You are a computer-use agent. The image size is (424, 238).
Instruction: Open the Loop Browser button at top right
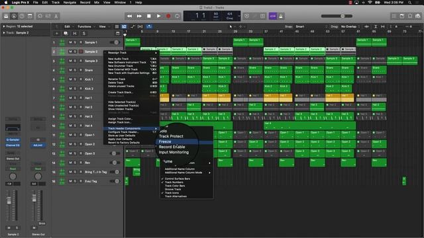[x=410, y=16]
